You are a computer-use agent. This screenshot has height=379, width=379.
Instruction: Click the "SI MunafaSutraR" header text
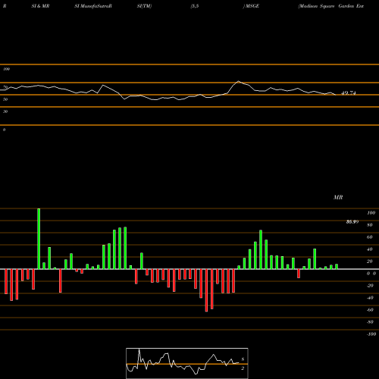tap(93, 6)
